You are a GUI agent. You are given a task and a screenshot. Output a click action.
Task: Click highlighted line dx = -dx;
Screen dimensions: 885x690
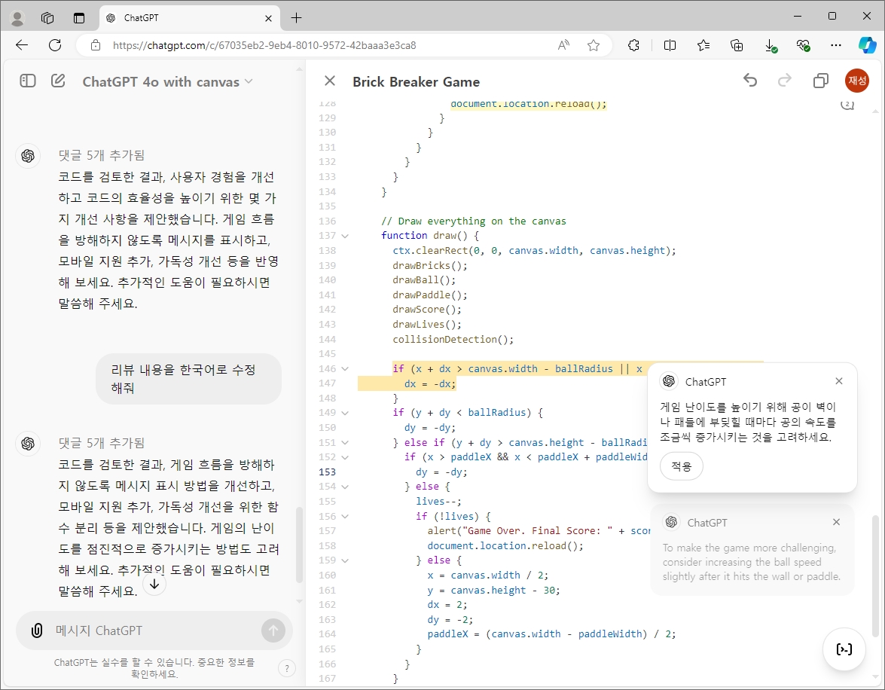tap(429, 384)
